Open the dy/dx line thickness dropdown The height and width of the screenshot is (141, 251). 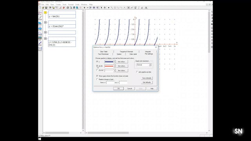point(115,66)
